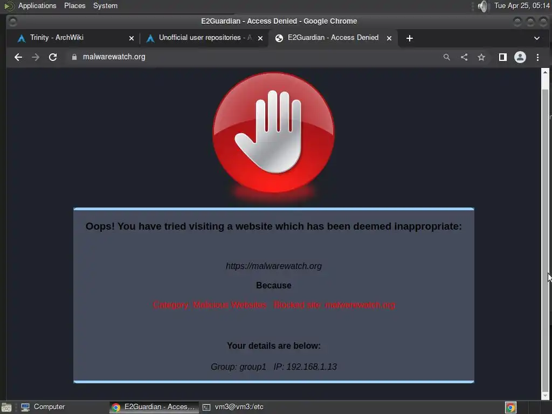Open Computer from the bottom panel
This screenshot has height=414, width=552.
43,407
